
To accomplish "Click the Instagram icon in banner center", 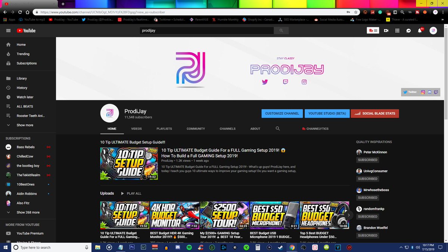I will point(304,82).
